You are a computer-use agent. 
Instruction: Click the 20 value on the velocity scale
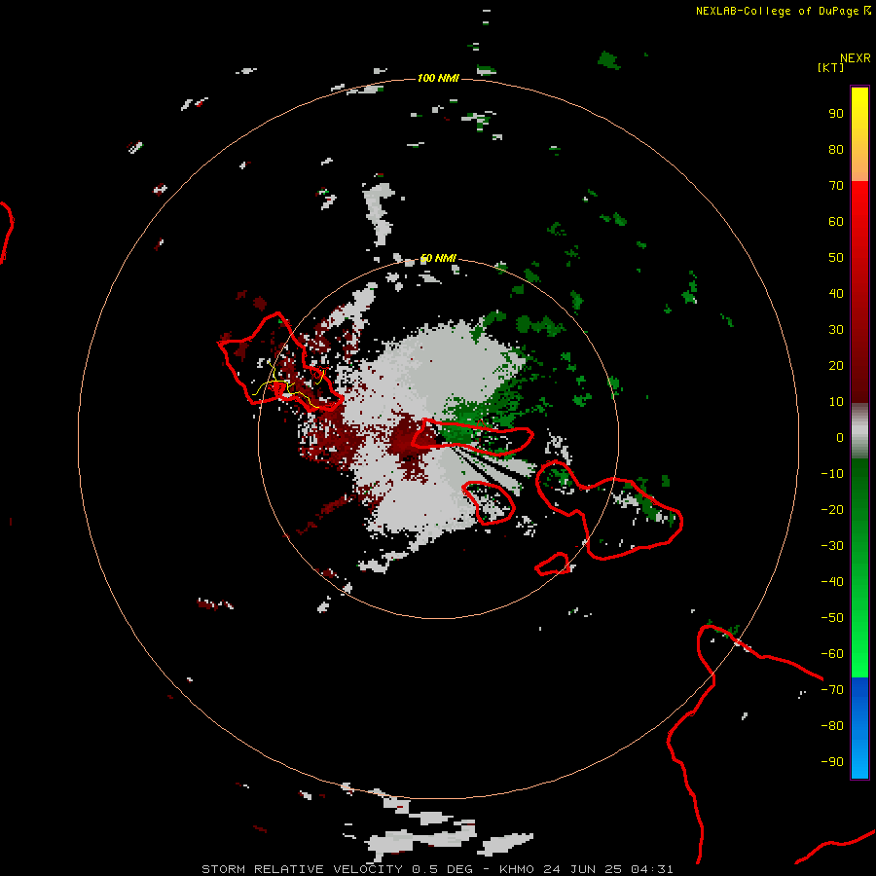coord(836,366)
